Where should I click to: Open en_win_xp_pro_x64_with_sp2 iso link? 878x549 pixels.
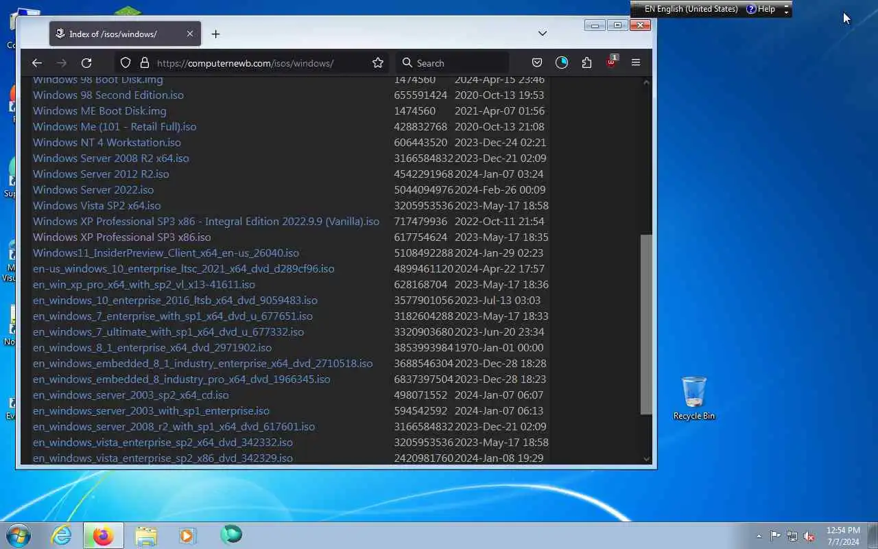click(x=144, y=285)
